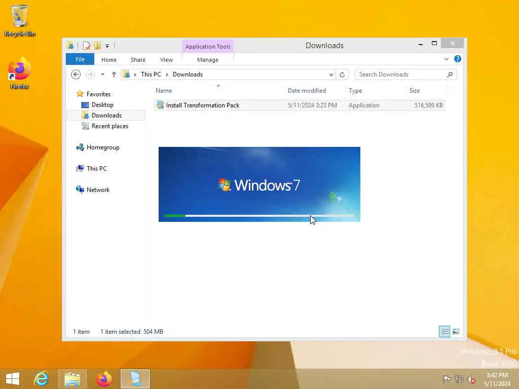Click the Windows 7 installer progress bar
Viewport: 519px width, 389px height.
point(259,216)
